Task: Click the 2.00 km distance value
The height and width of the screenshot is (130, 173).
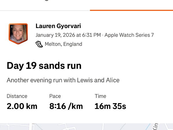Action: 22,106
